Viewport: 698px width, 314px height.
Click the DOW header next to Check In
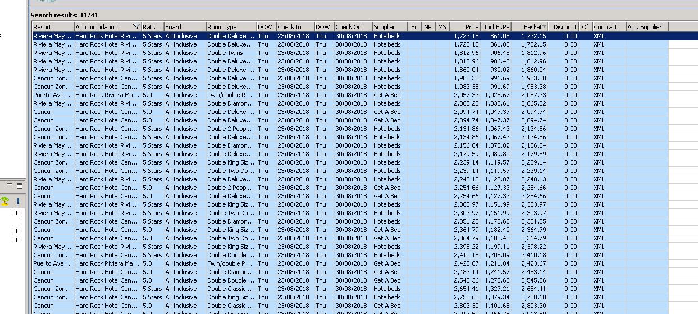pos(324,26)
